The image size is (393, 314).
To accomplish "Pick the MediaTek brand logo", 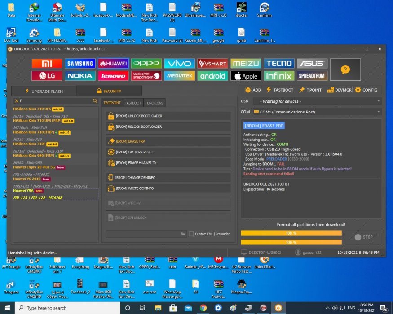I will tap(180, 76).
